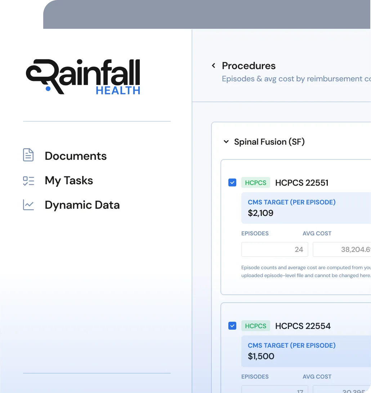Click the Procedures page heading
The image size is (371, 393).
(249, 65)
